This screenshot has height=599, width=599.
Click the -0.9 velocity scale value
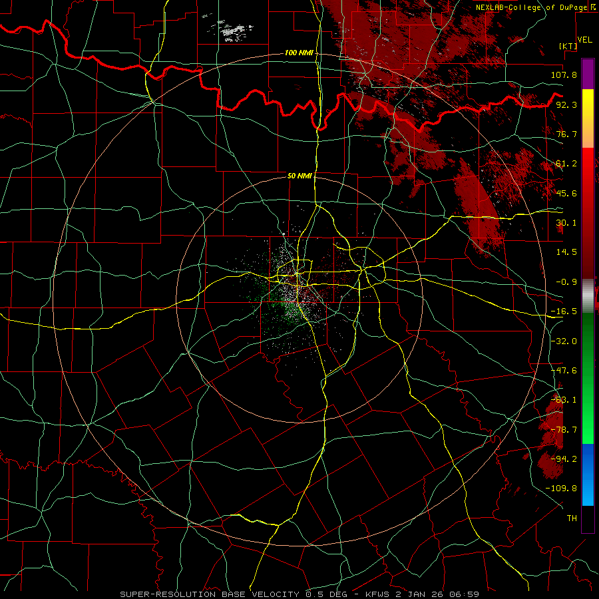(566, 282)
